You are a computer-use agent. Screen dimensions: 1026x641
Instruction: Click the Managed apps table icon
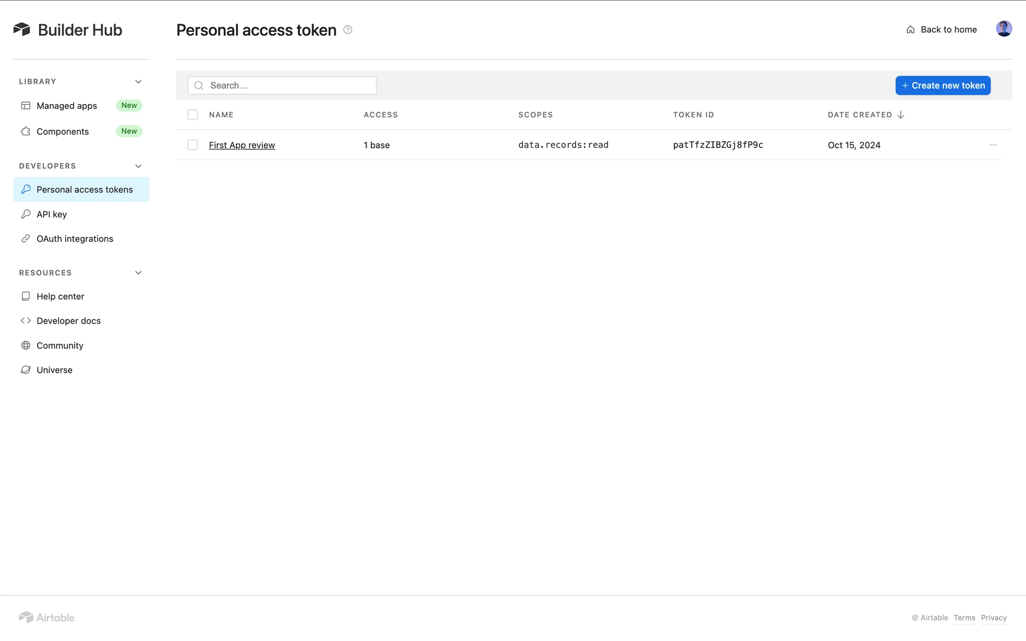(x=26, y=106)
